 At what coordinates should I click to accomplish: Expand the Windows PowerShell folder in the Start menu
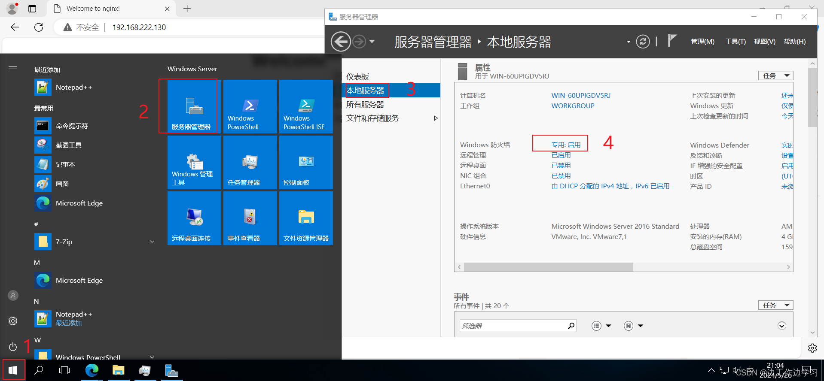point(152,357)
